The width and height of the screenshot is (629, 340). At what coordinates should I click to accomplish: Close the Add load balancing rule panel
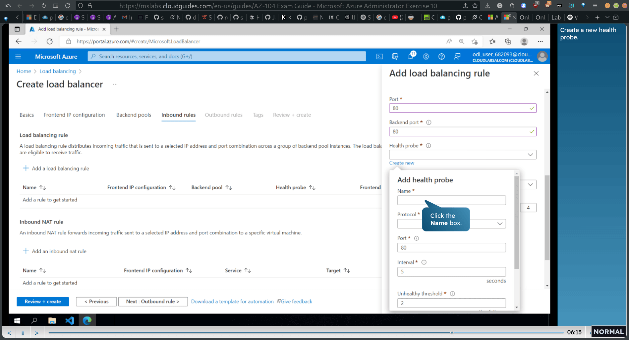[536, 73]
